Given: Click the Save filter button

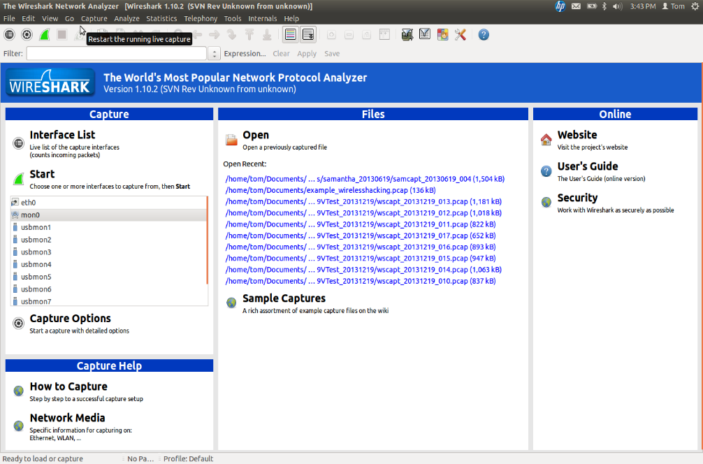Looking at the screenshot, I should point(332,53).
